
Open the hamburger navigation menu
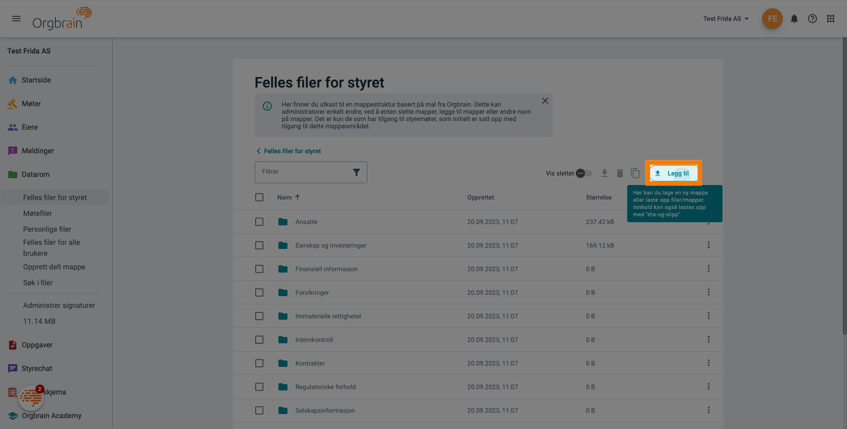[x=16, y=19]
